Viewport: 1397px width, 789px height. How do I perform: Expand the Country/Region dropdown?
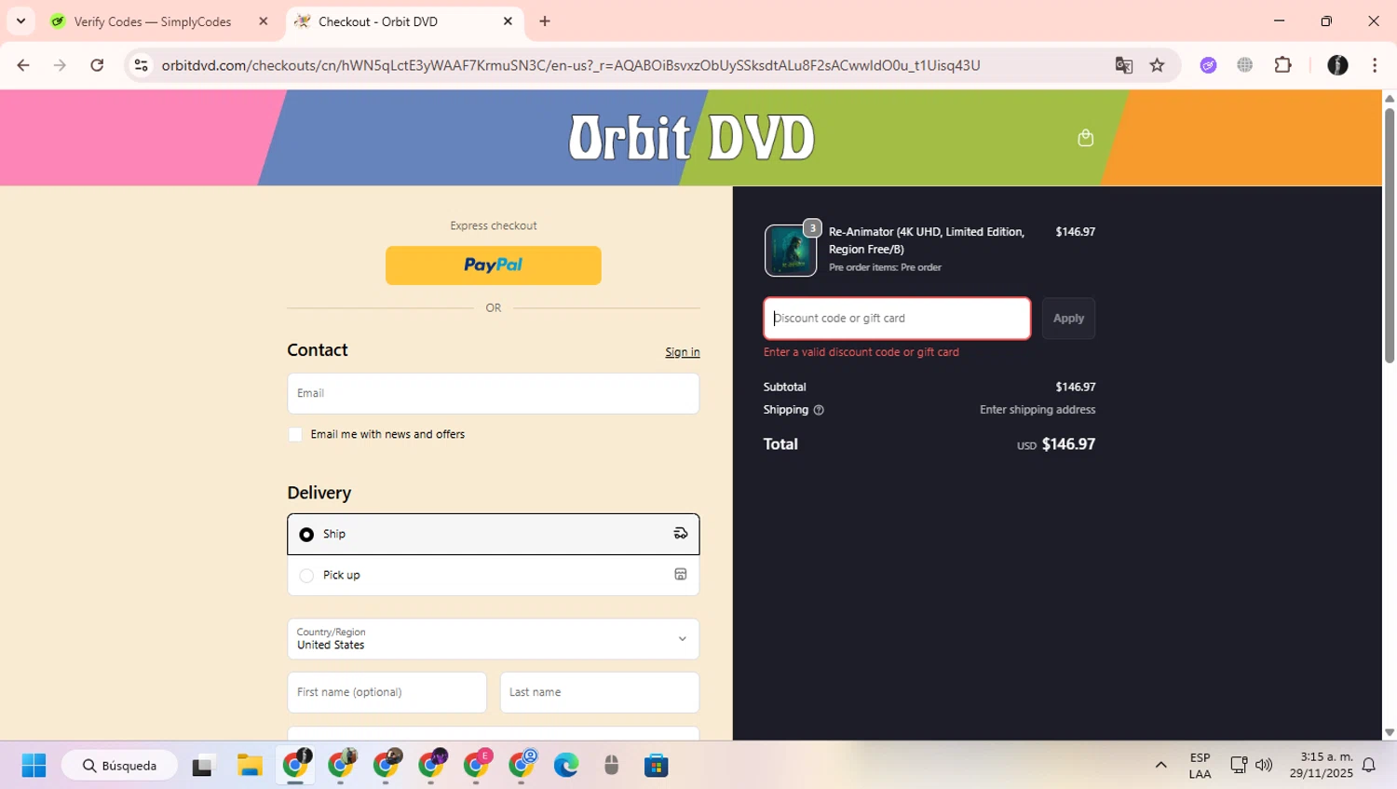[x=494, y=639]
